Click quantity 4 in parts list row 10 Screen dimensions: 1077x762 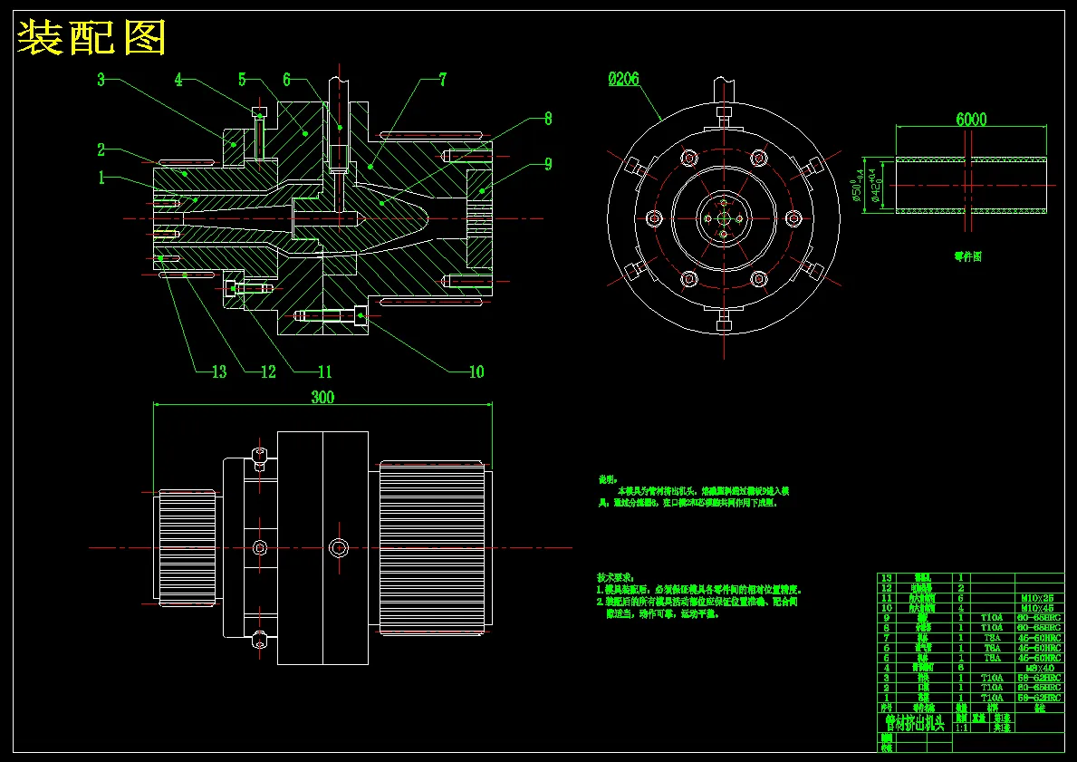click(961, 608)
